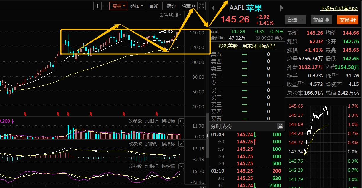This screenshot has width=362, height=188.
Task: Switch to 简约 simple mode
Action: click(x=171, y=6)
